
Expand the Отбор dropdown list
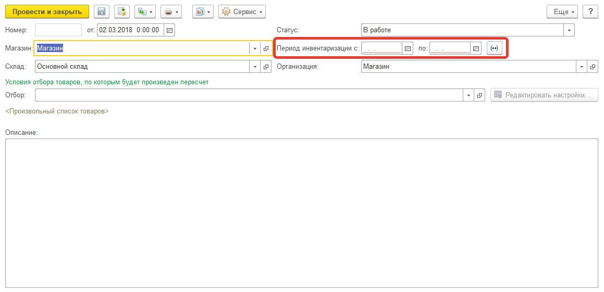click(469, 95)
